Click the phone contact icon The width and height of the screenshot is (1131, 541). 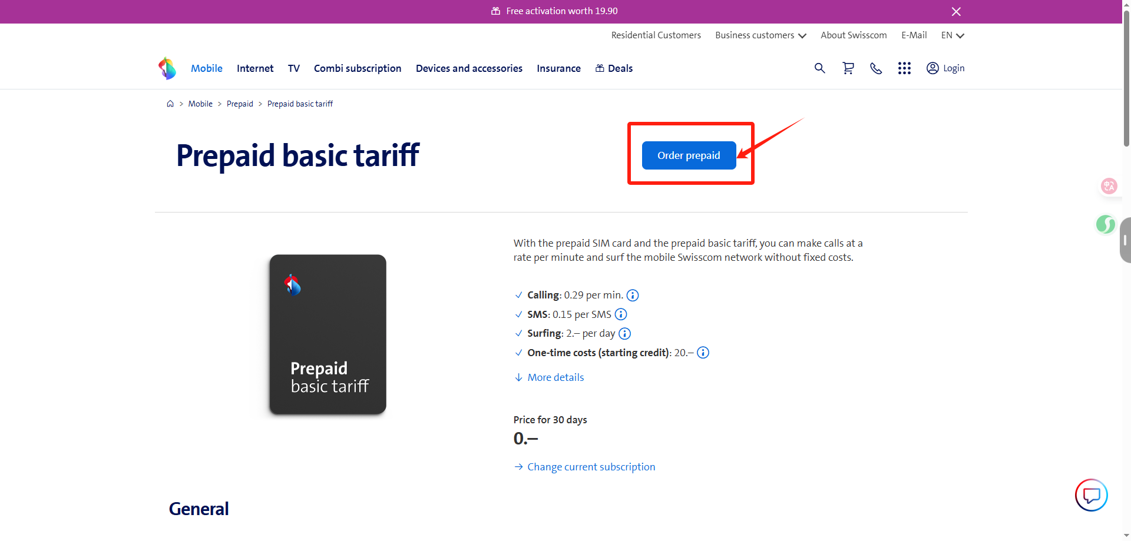pyautogui.click(x=876, y=68)
